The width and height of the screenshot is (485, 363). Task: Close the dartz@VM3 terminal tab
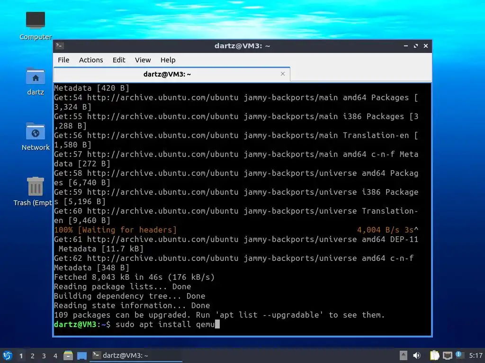(x=283, y=74)
